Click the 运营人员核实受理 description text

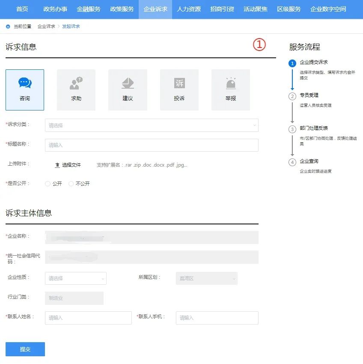coord(315,105)
